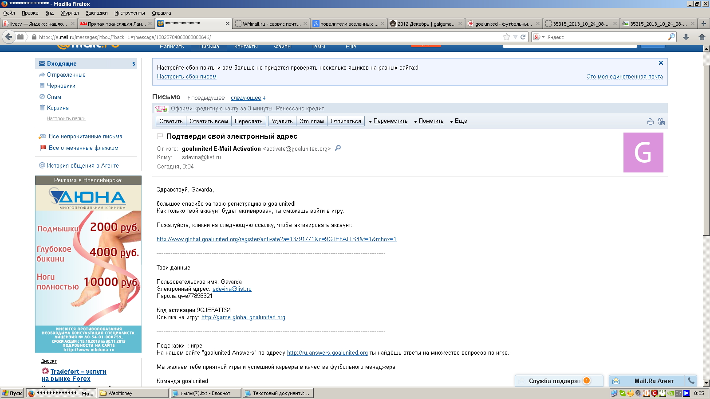Click the green checkmark tray icon
The width and height of the screenshot is (710, 399).
pyautogui.click(x=623, y=393)
